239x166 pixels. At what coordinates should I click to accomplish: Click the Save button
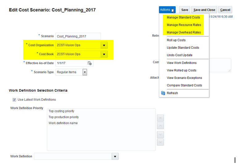click(x=185, y=10)
